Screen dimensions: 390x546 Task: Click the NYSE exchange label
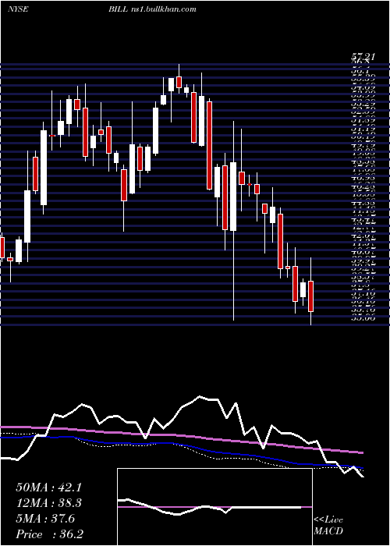pyautogui.click(x=18, y=9)
